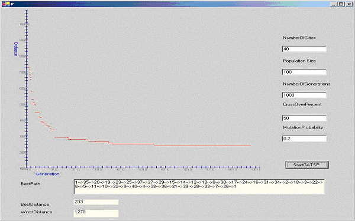Click the Population Size label

point(299,61)
